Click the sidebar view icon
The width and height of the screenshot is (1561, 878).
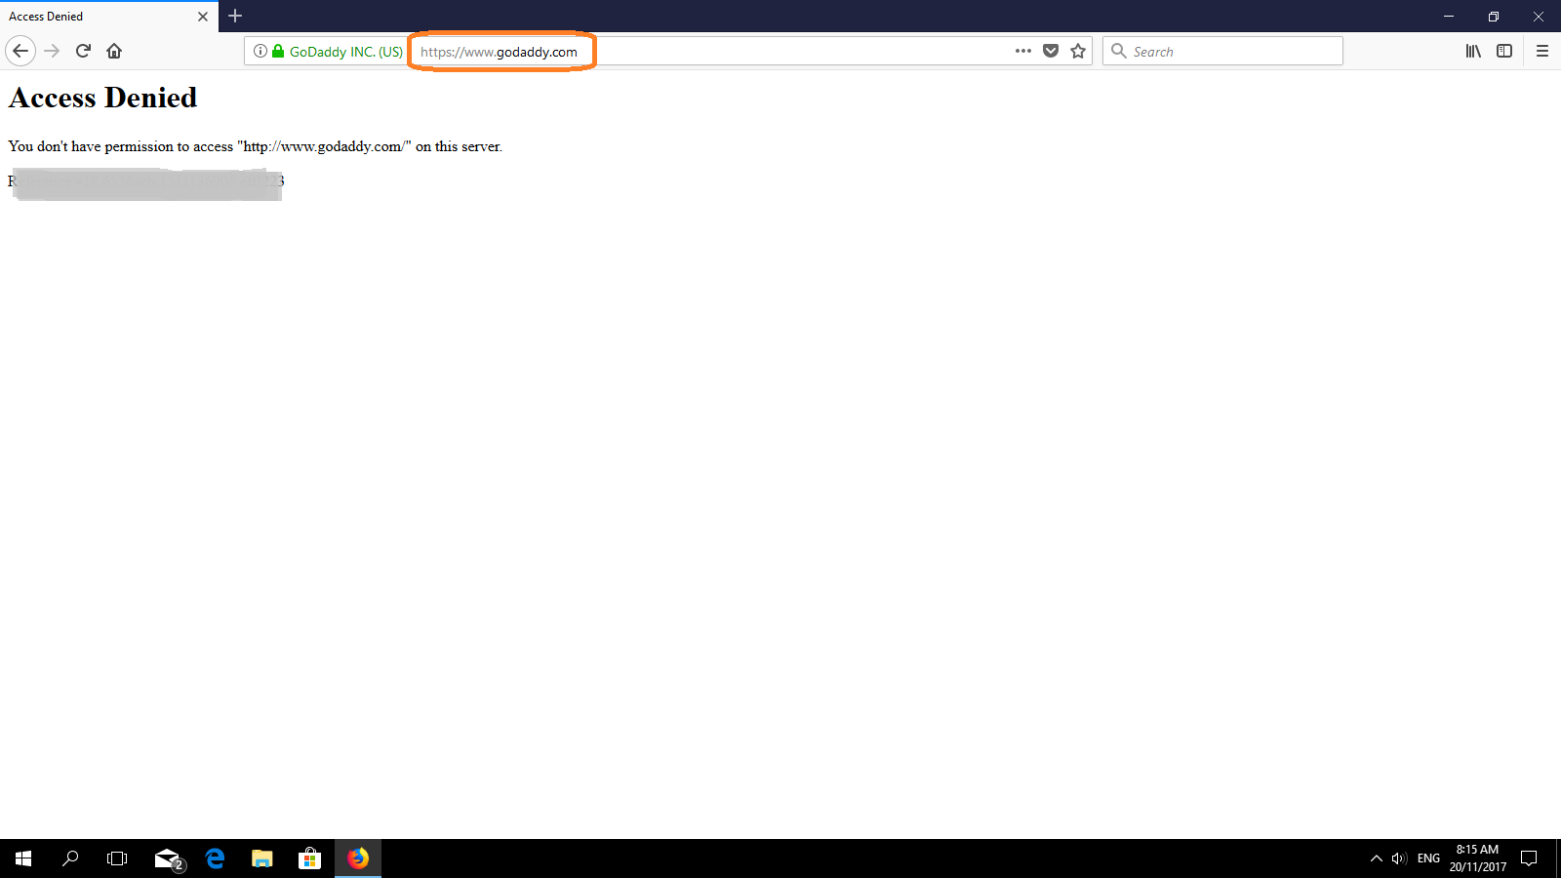click(x=1504, y=51)
